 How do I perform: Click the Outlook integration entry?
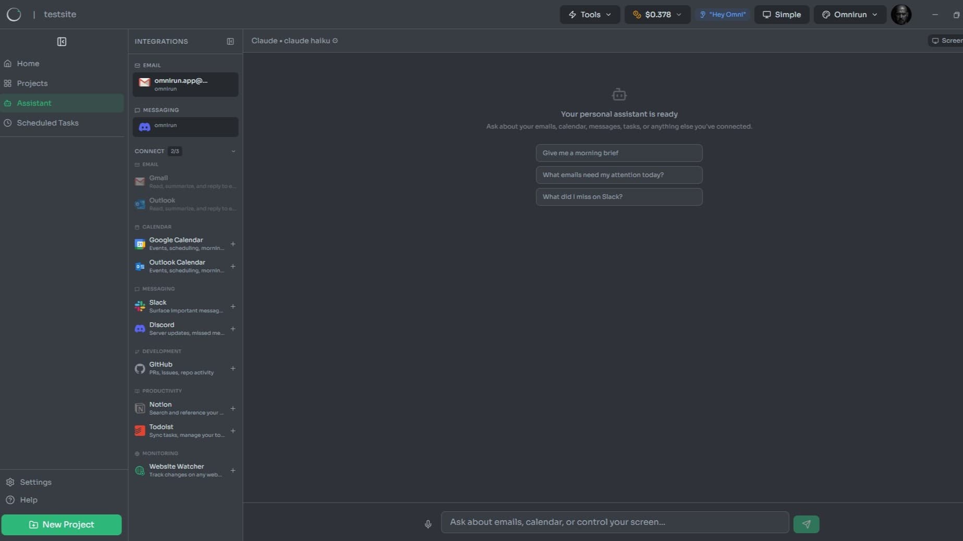186,204
